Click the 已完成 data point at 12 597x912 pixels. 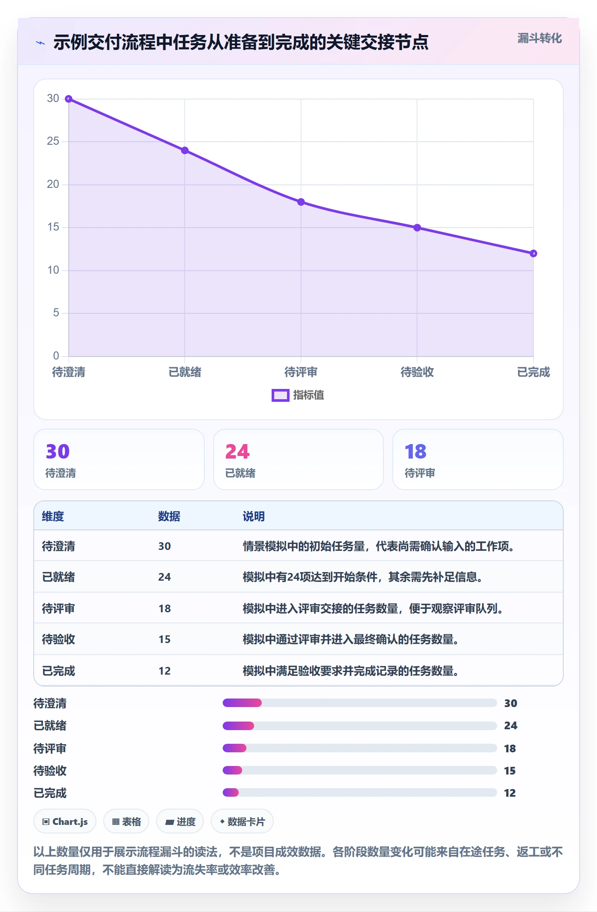[533, 254]
